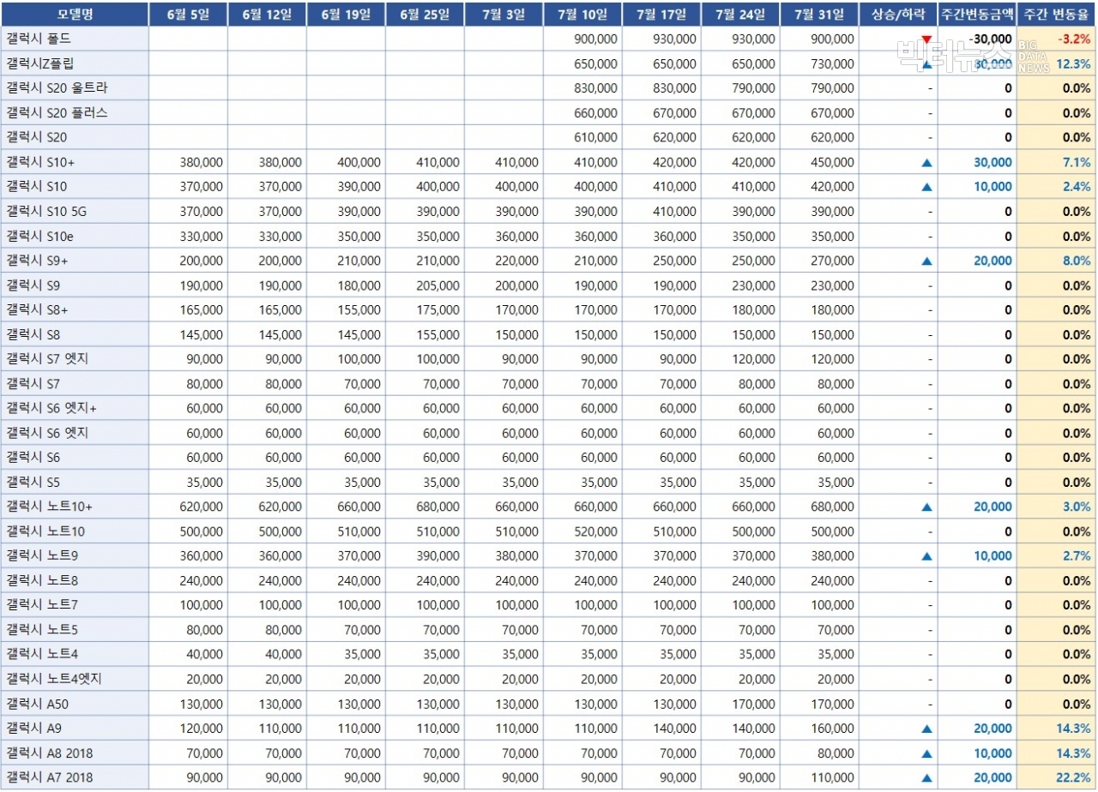
Task: Click the 갤럭시 S7 엣지 model name cell
Action: coord(75,359)
